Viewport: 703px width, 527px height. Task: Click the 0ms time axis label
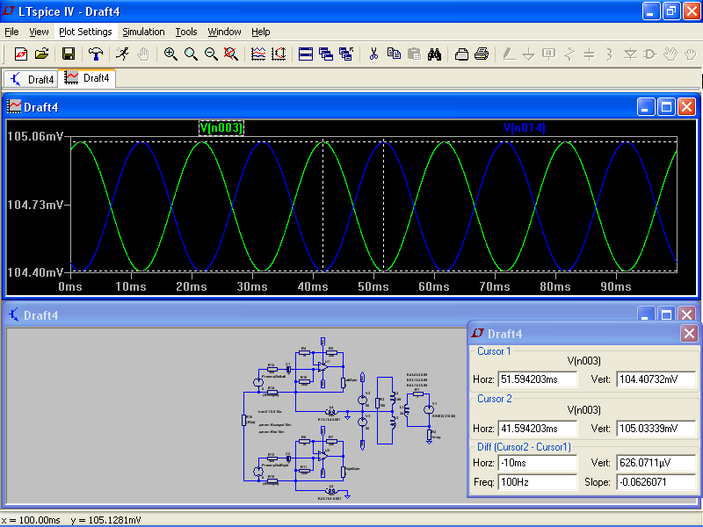coord(70,287)
